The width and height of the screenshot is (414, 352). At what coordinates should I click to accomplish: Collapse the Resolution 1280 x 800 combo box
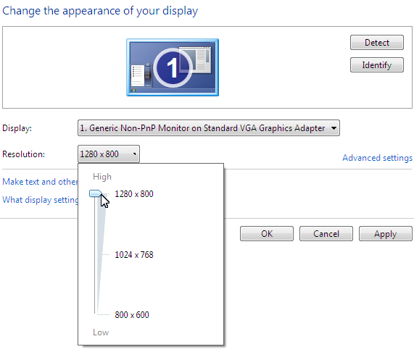(x=109, y=154)
